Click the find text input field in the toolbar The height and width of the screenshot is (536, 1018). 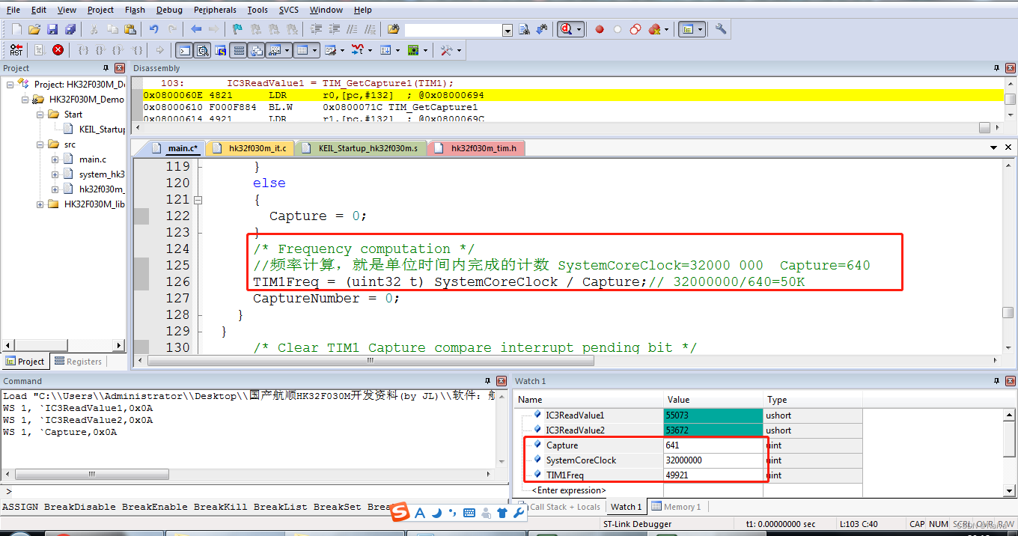pyautogui.click(x=453, y=30)
